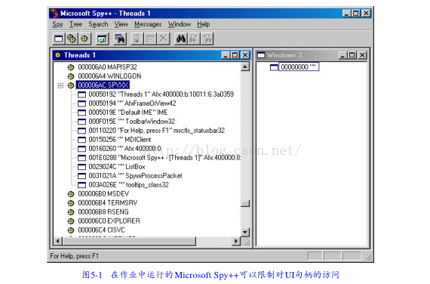Minimize the Threads 1 child window

click(x=226, y=55)
